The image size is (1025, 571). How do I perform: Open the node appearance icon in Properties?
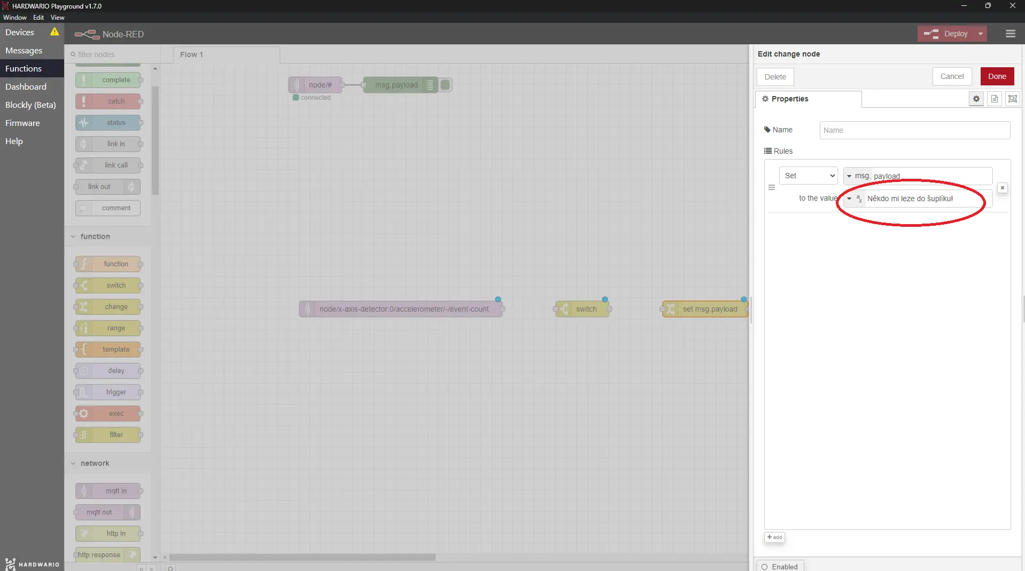(1013, 99)
